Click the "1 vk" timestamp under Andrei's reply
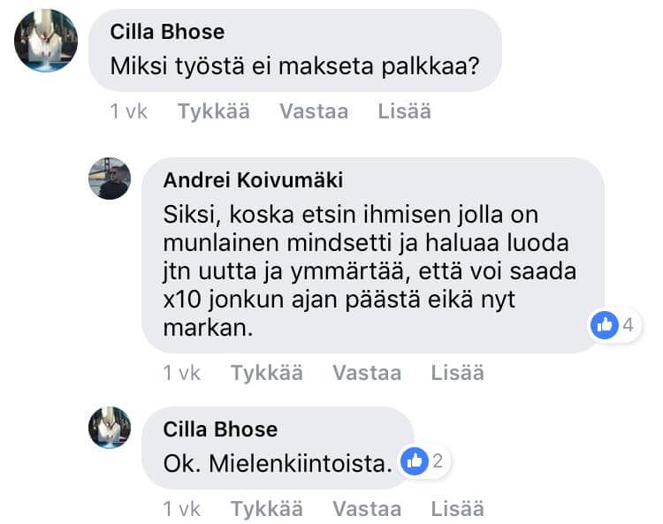 click(x=182, y=372)
